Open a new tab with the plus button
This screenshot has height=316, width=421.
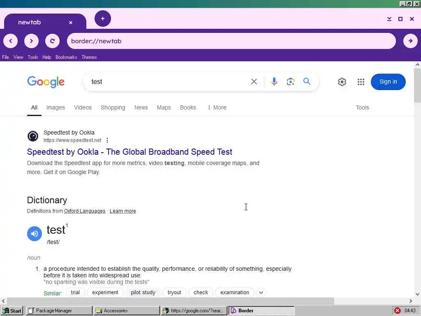tap(102, 19)
